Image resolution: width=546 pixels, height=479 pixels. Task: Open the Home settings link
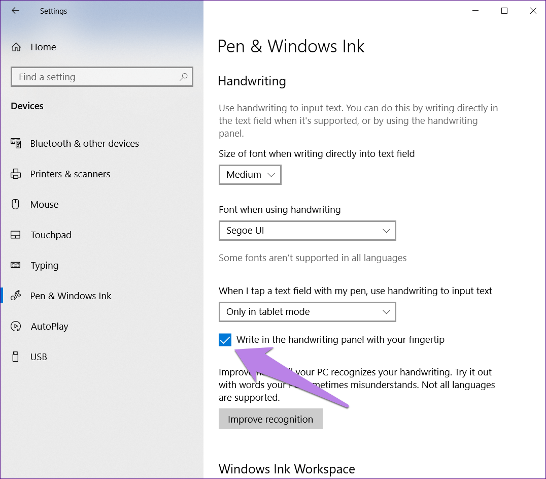coord(43,47)
